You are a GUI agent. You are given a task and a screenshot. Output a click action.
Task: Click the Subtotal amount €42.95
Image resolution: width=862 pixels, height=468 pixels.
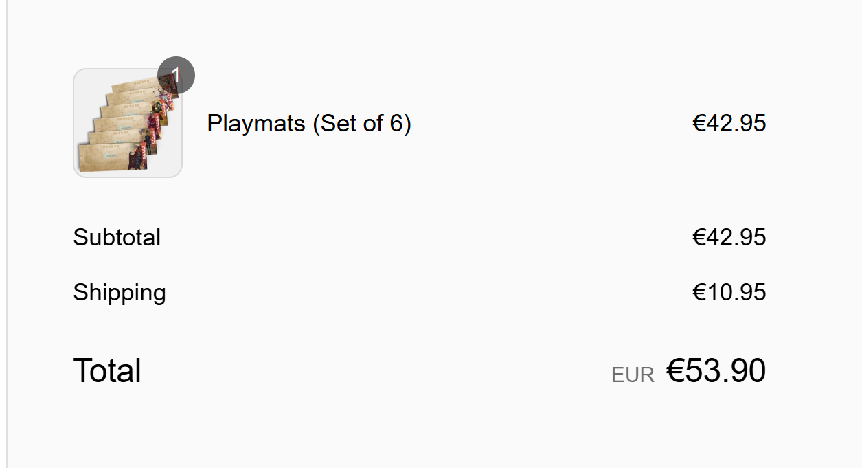(x=729, y=237)
